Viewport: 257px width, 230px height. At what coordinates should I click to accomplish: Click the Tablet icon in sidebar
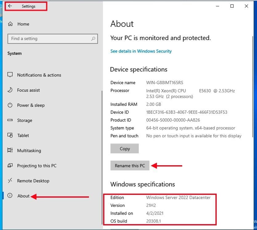tap(10, 135)
